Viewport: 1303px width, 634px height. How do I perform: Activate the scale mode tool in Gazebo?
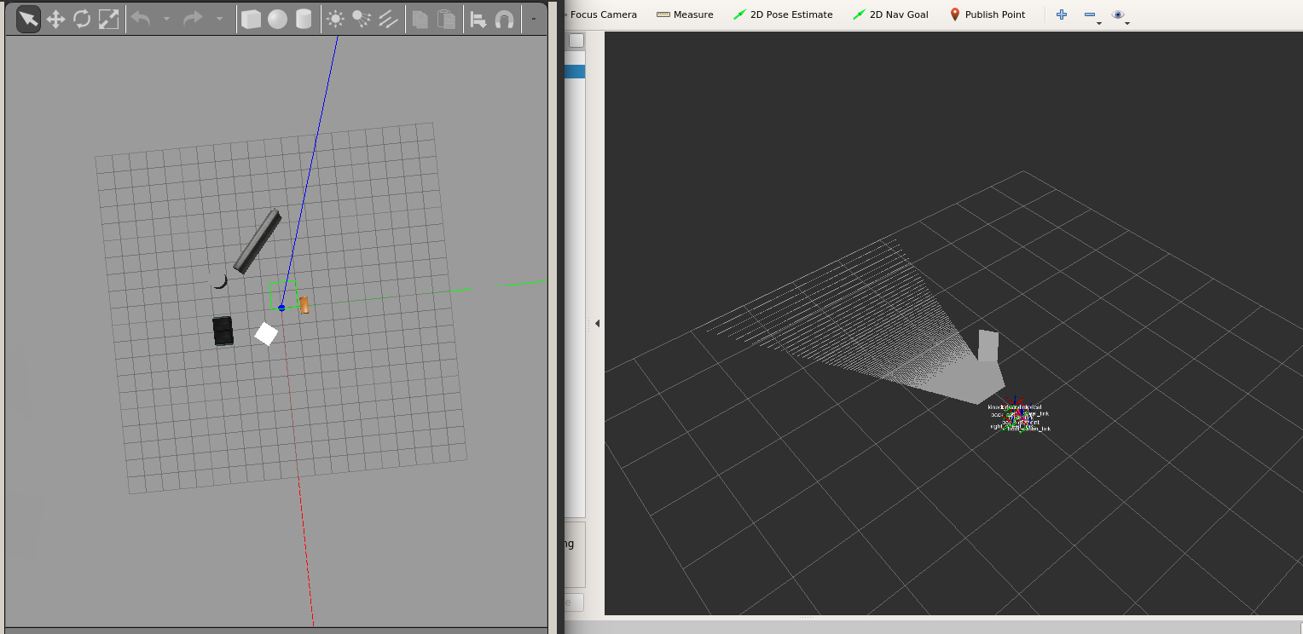[108, 19]
